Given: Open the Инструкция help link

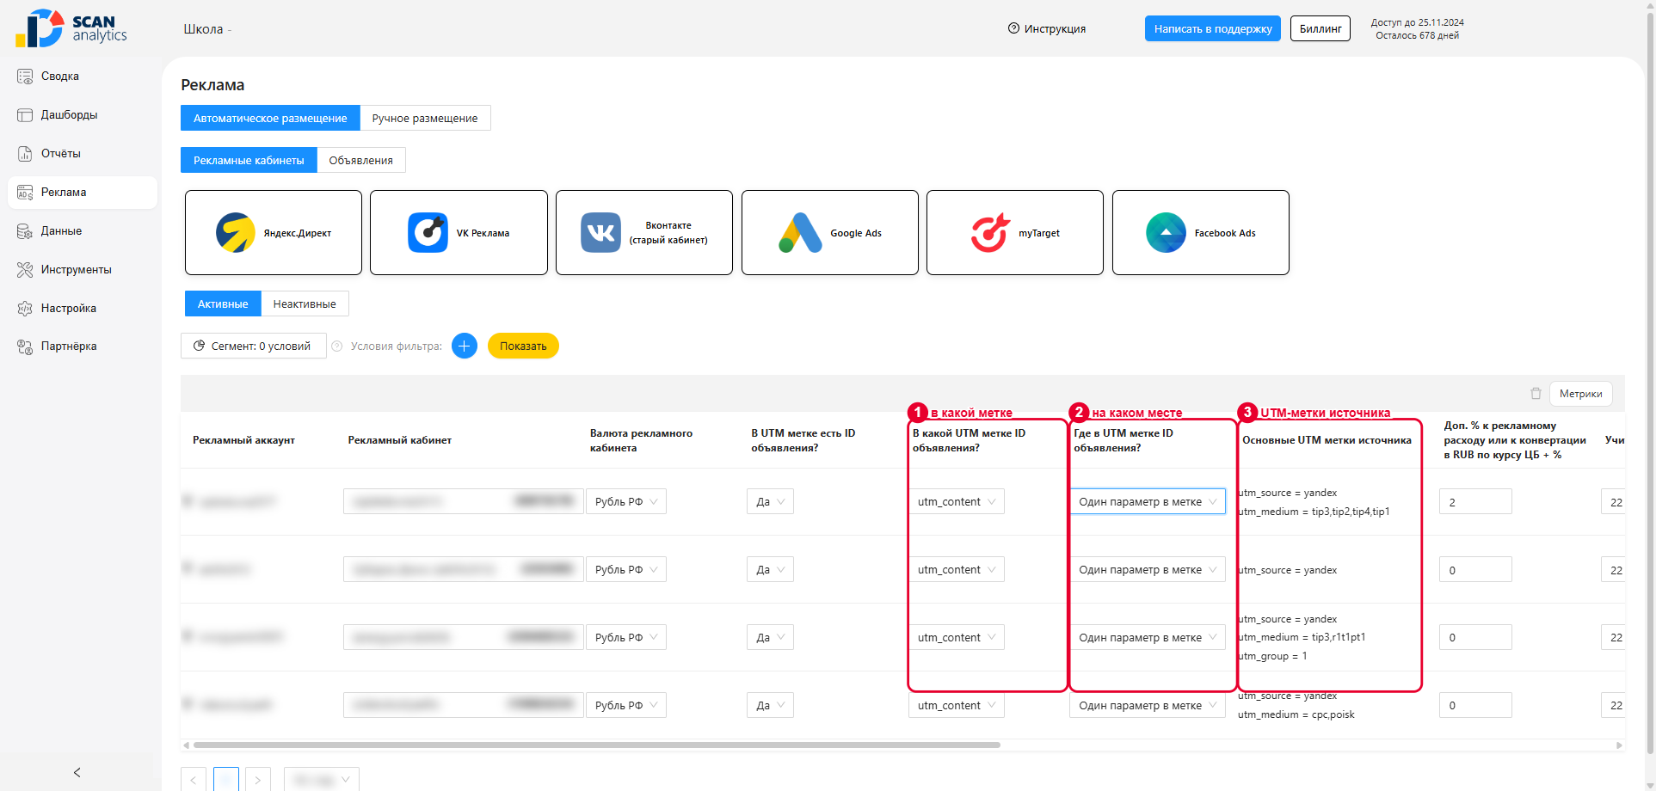Looking at the screenshot, I should (x=1047, y=28).
